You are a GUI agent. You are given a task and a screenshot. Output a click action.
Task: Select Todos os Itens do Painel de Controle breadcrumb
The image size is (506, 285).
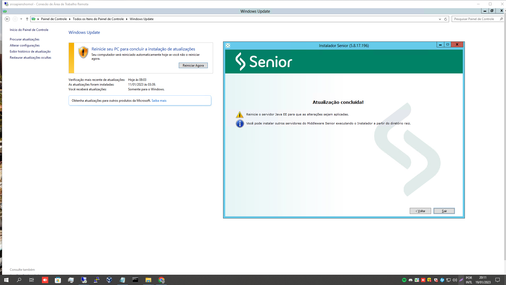pos(98,19)
